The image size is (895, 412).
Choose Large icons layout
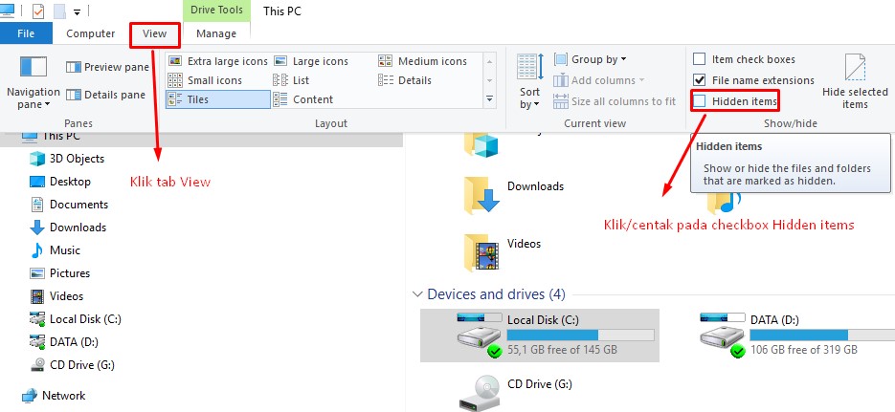pos(311,61)
